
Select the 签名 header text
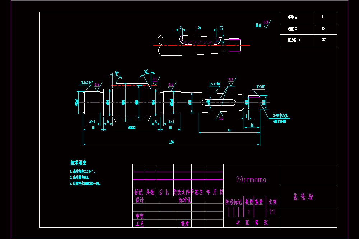[199, 192]
